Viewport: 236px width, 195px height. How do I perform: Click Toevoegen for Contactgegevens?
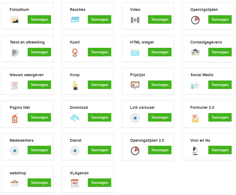click(x=220, y=52)
